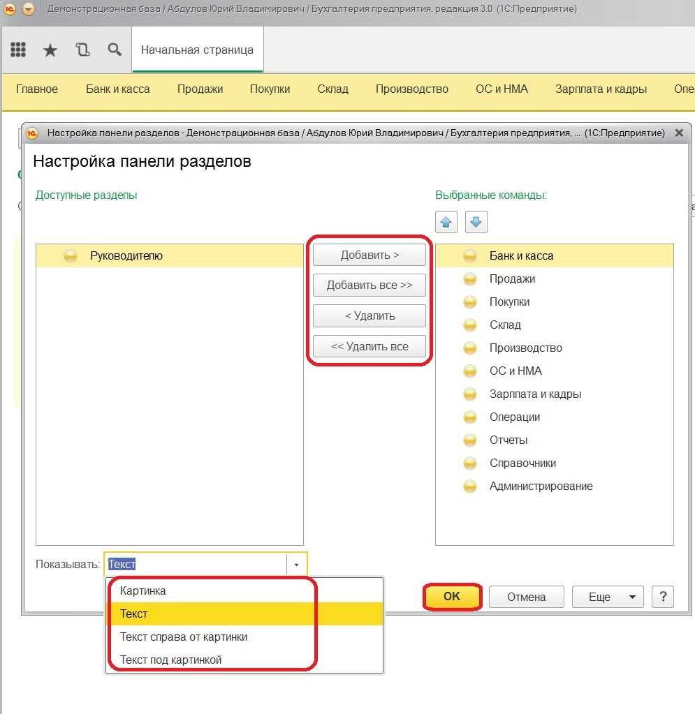This screenshot has width=695, height=714.
Task: Open the Показывать dropdown arrow
Action: (x=296, y=564)
